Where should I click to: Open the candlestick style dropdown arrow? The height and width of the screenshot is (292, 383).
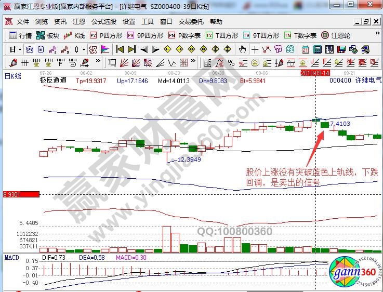(x=84, y=49)
